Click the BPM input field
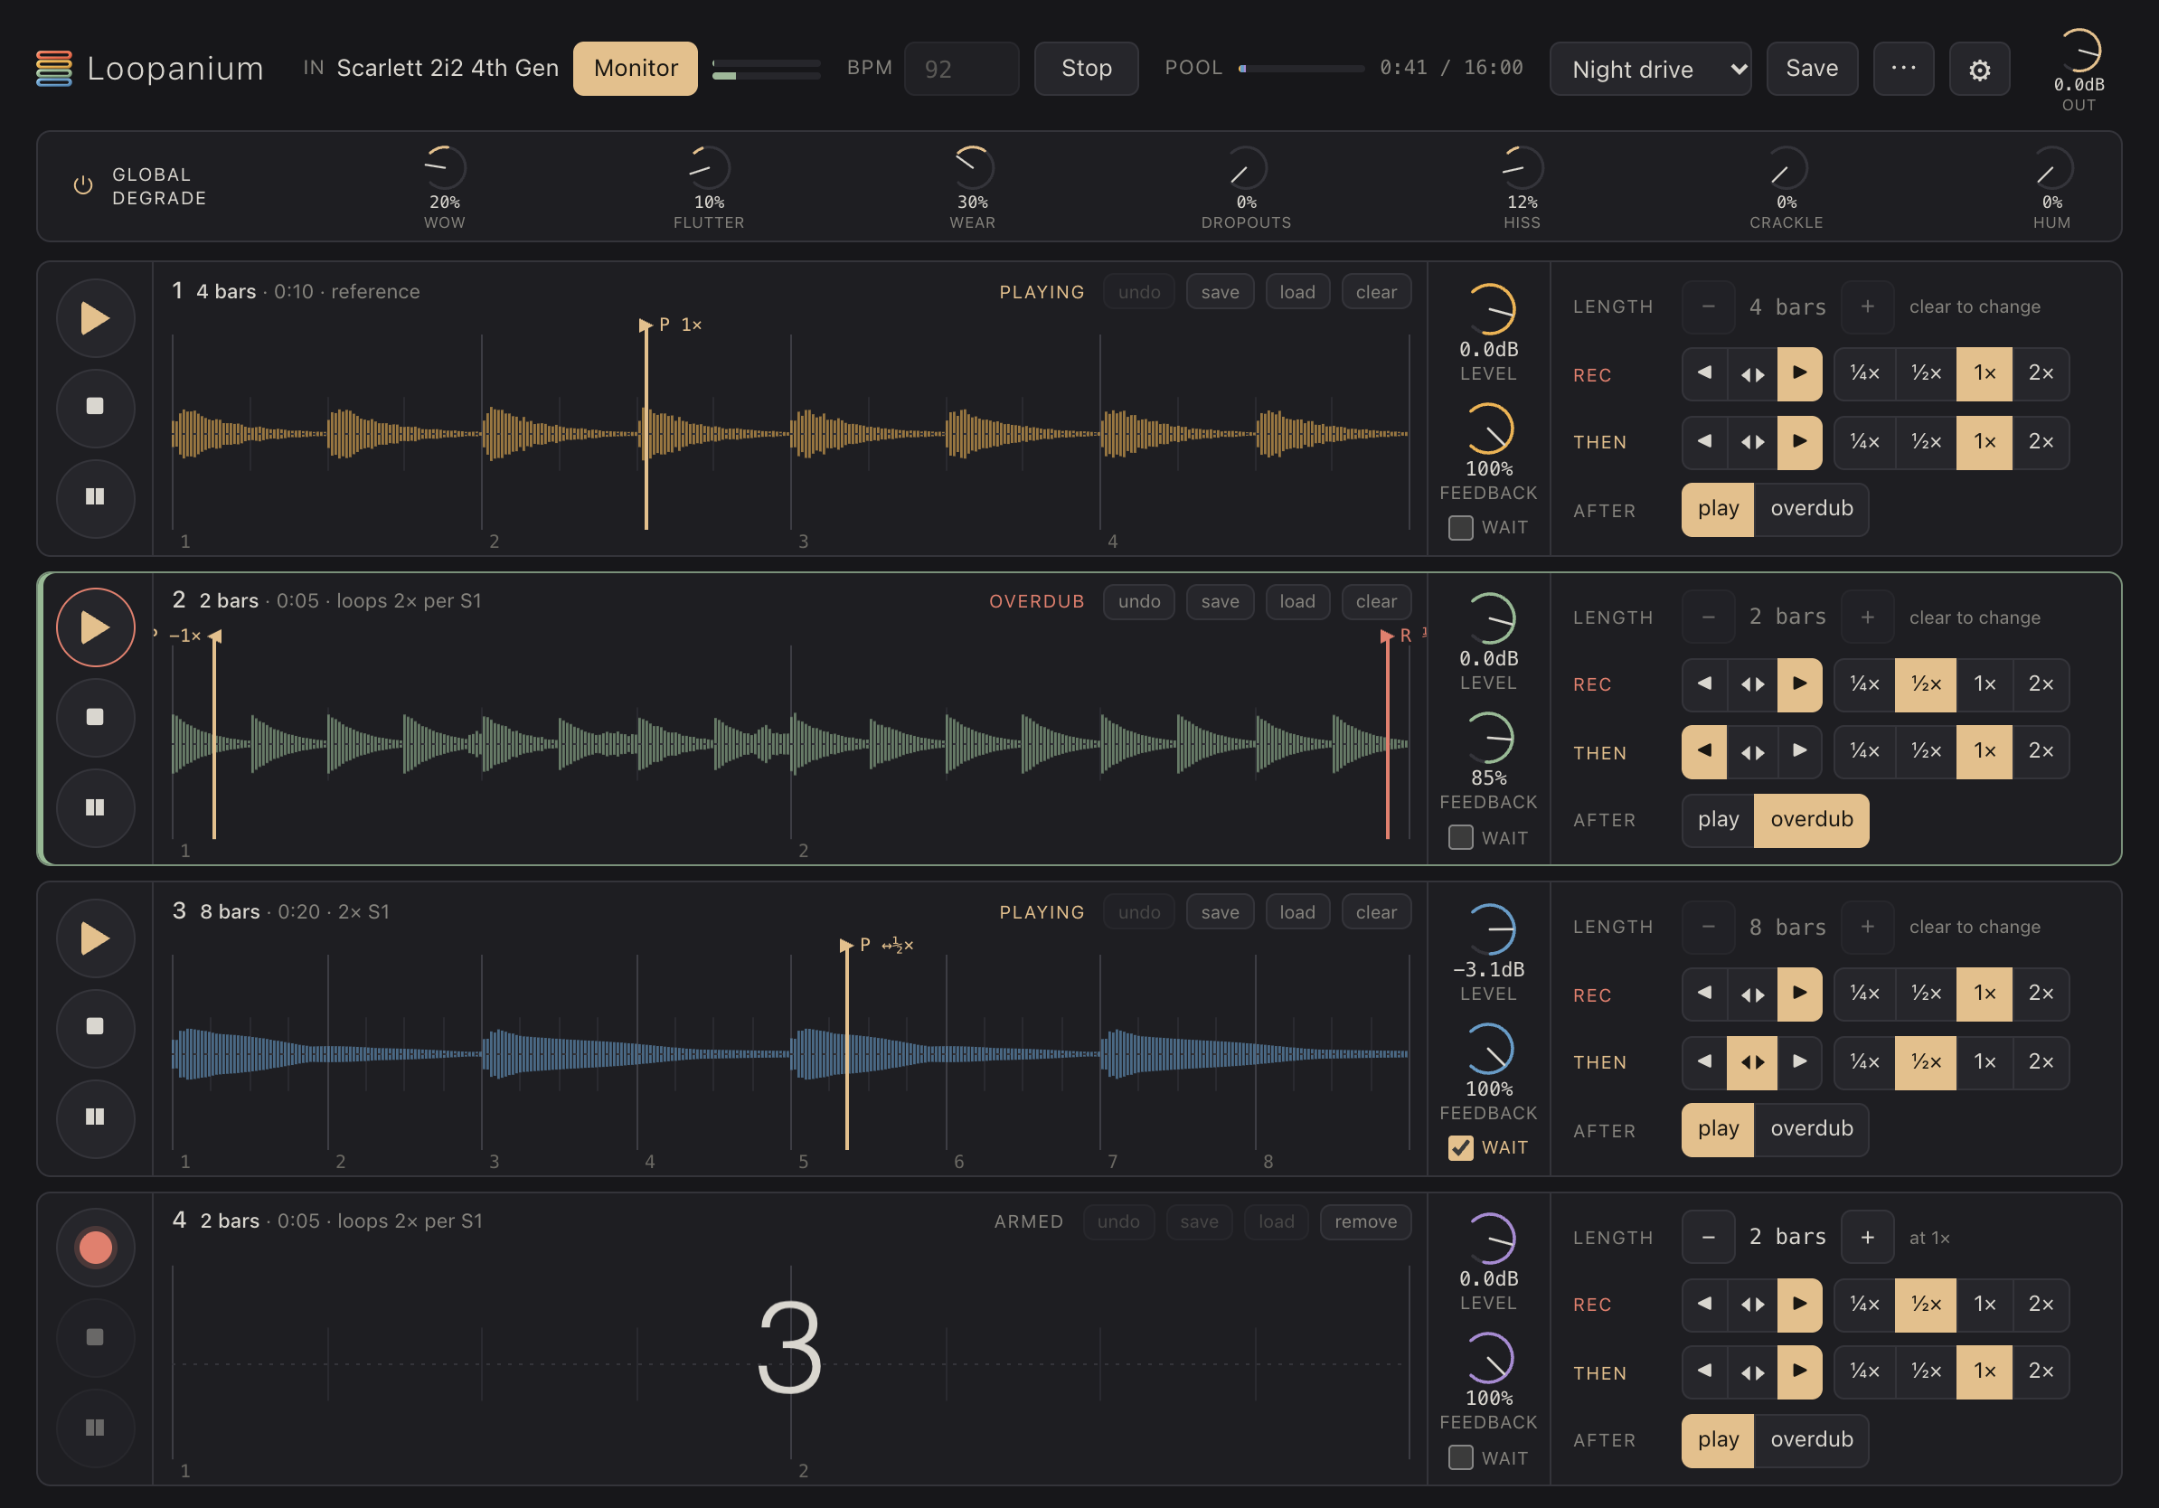2159x1508 pixels. click(961, 69)
